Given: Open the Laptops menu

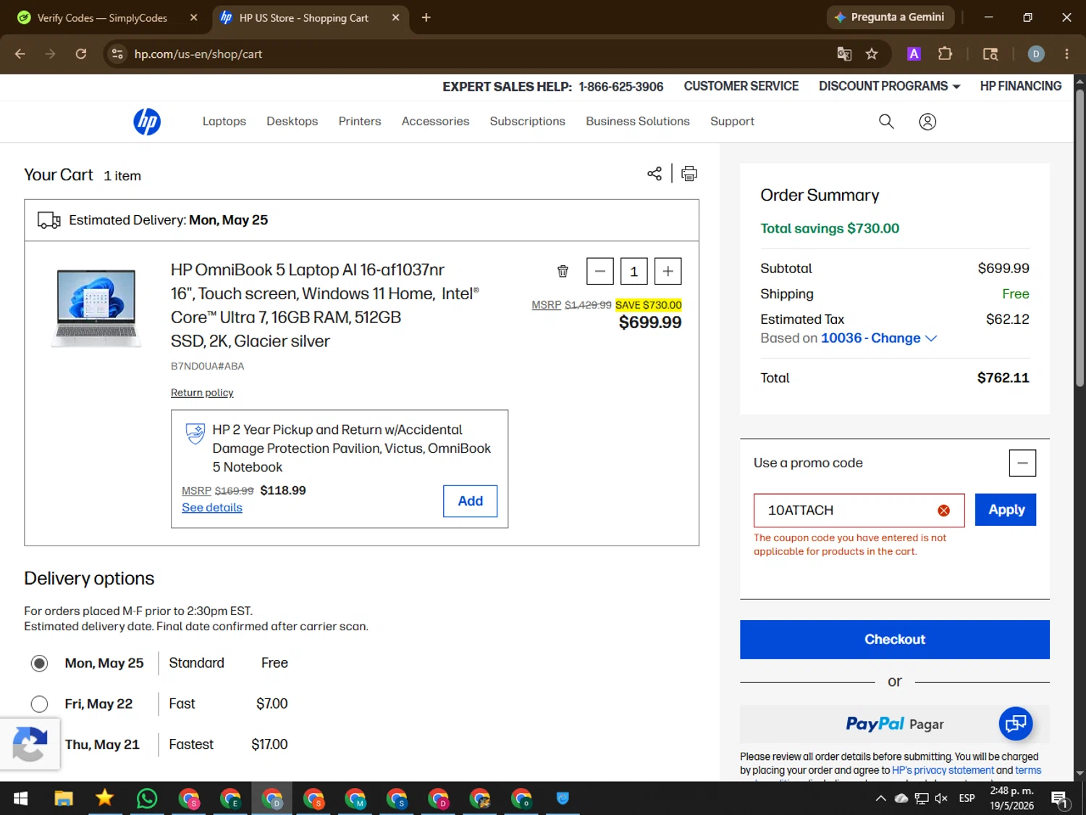Looking at the screenshot, I should point(224,122).
